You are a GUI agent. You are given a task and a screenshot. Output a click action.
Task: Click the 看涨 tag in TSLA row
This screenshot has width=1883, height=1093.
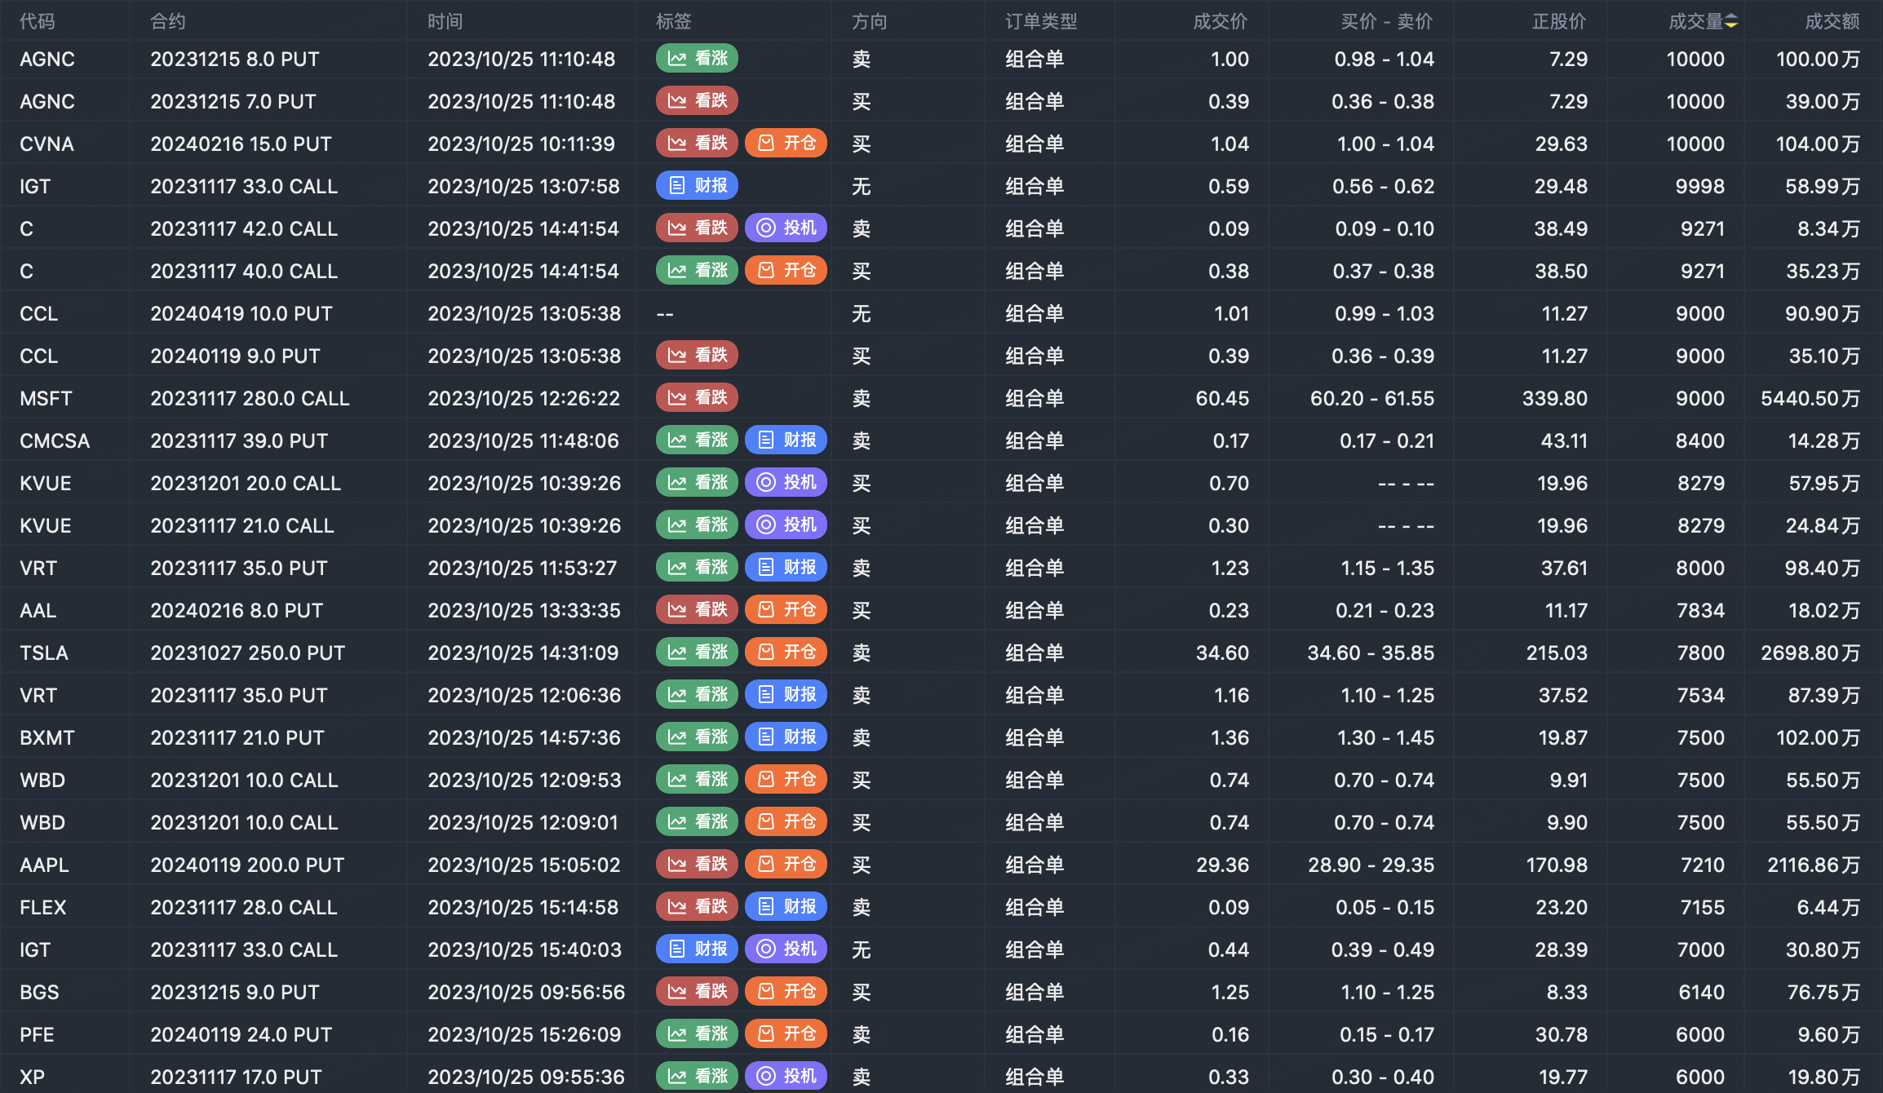tap(697, 653)
